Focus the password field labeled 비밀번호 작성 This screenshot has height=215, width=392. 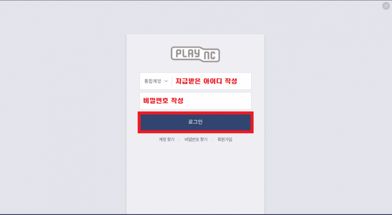(x=195, y=101)
